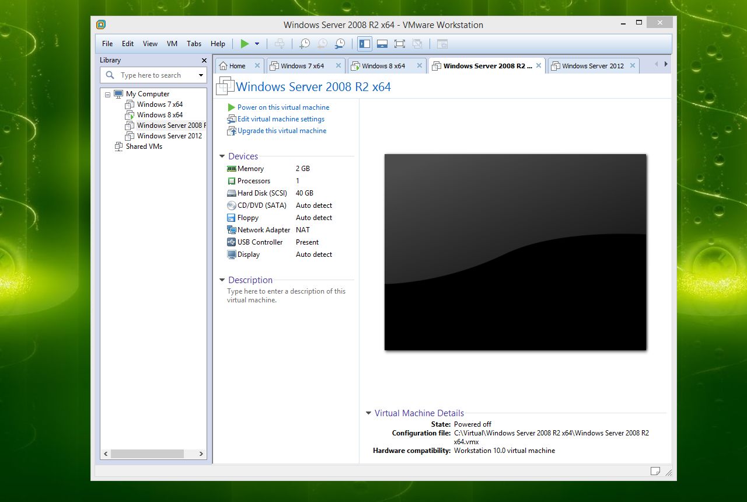The image size is (747, 502).
Task: Click the NAT value for Network Adapter
Action: tap(303, 230)
